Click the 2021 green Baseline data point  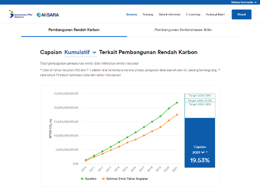pyautogui.click(x=177, y=102)
